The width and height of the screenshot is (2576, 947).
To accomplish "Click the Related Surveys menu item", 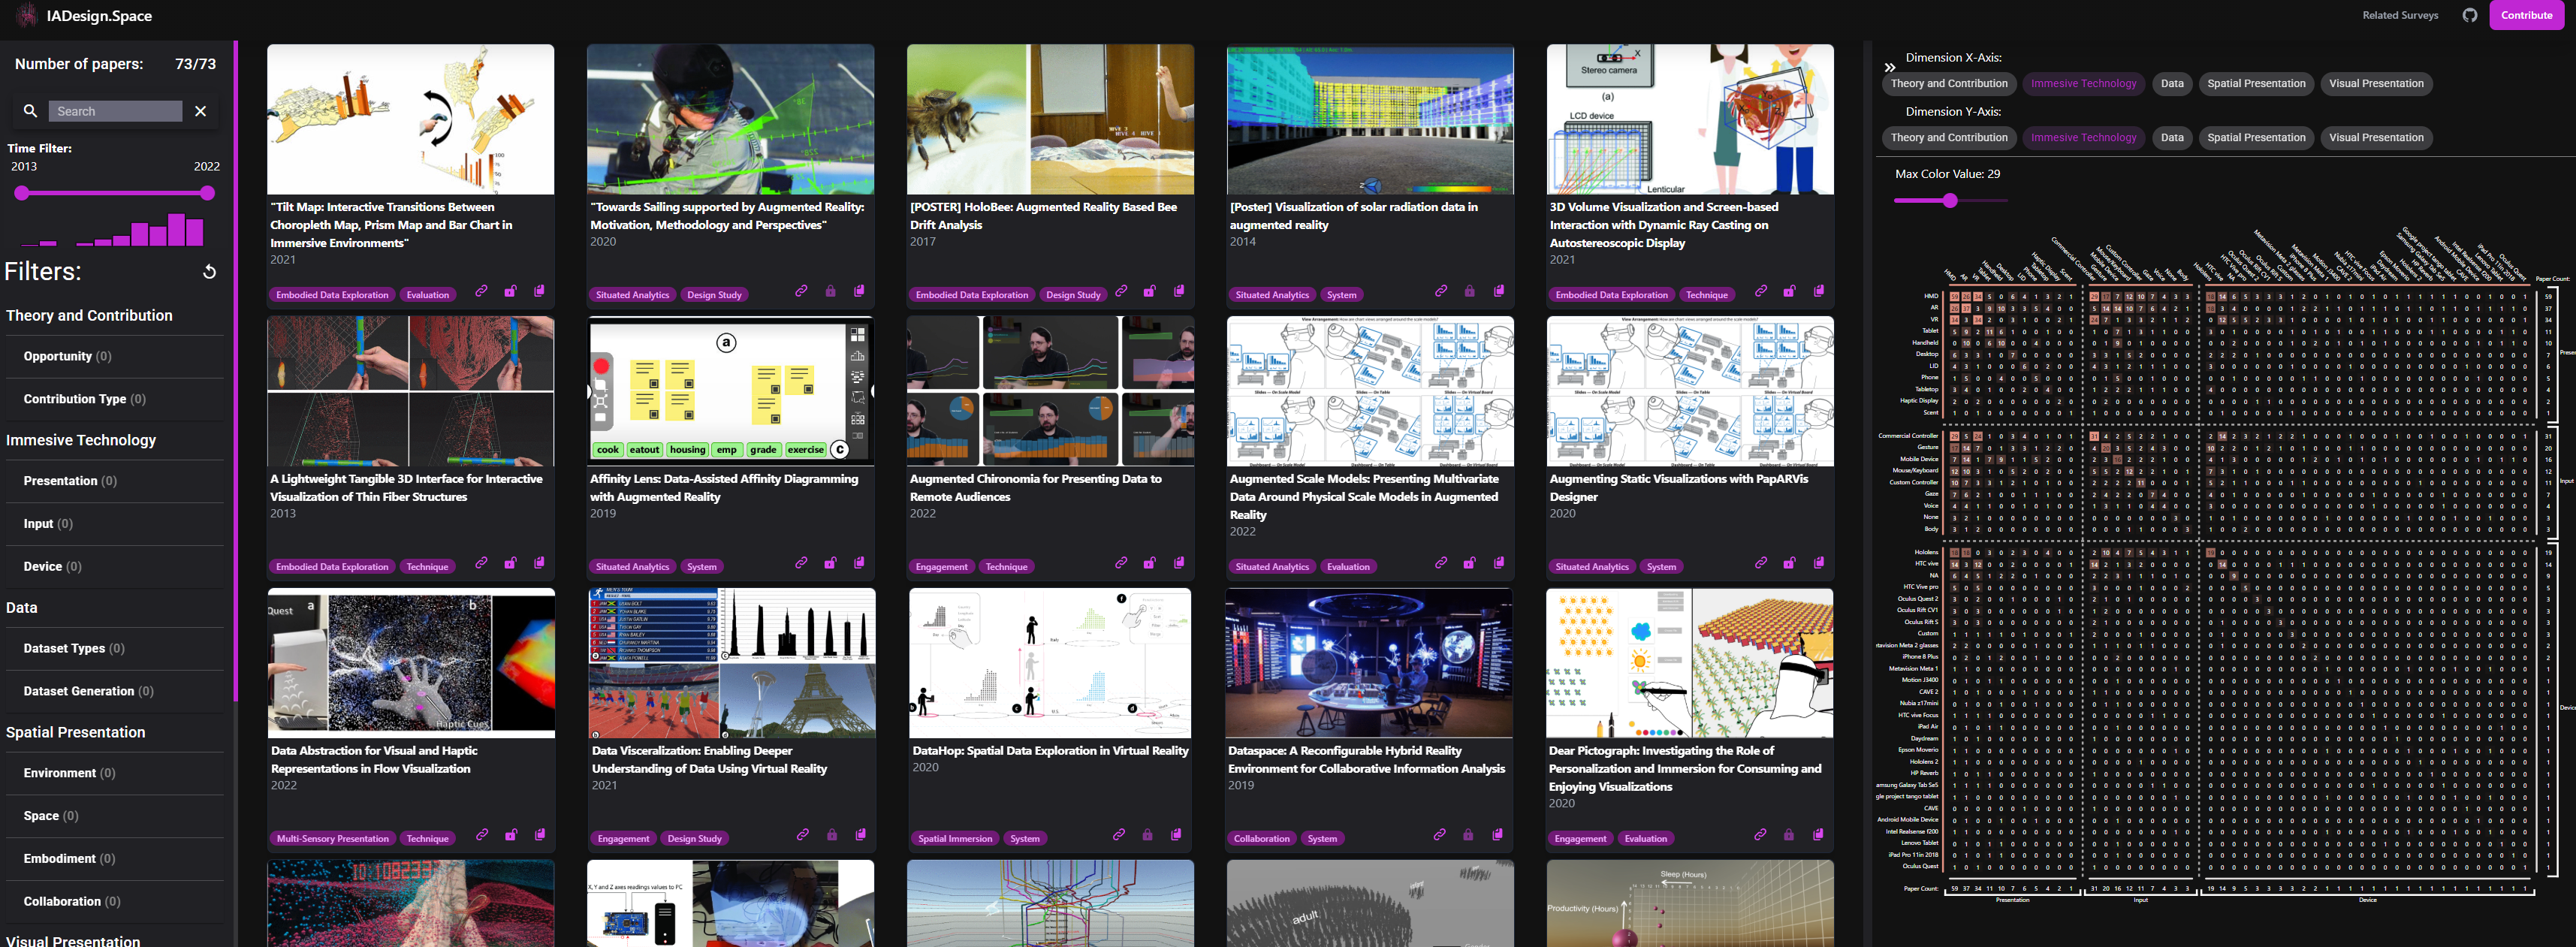I will pyautogui.click(x=2399, y=15).
